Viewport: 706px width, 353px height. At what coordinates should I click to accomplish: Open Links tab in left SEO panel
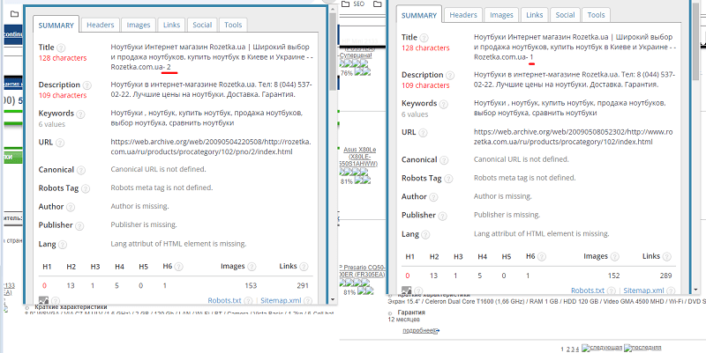171,26
